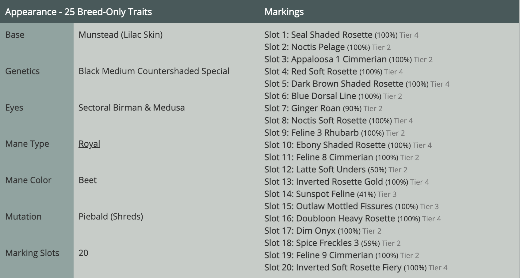Click Slot 4 Red Soft Rosette marking
This screenshot has width=520, height=278.
pos(334,72)
